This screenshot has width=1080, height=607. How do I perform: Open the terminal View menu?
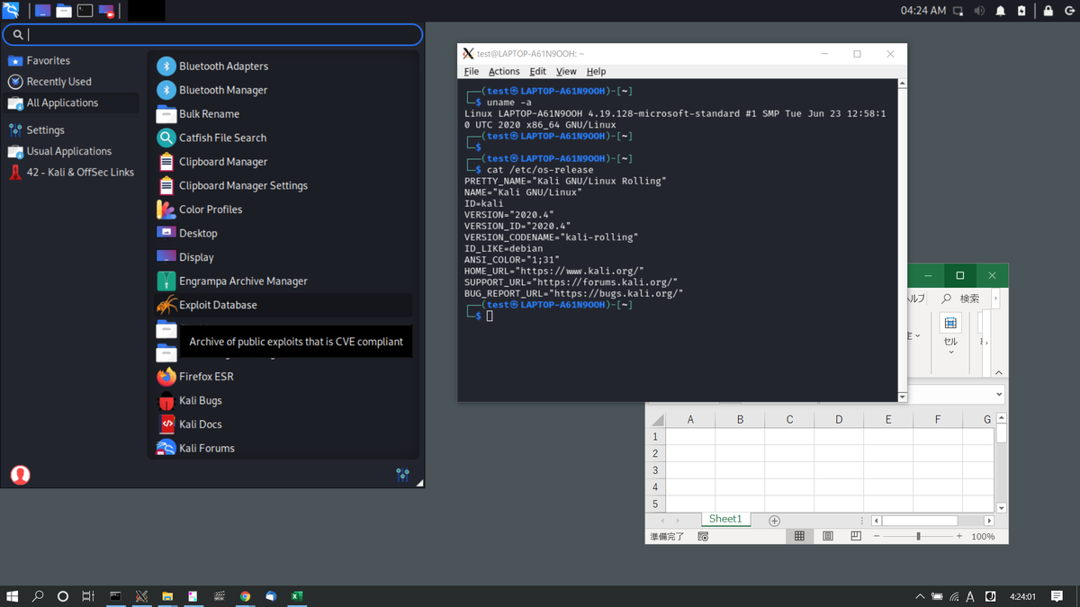[x=566, y=71]
